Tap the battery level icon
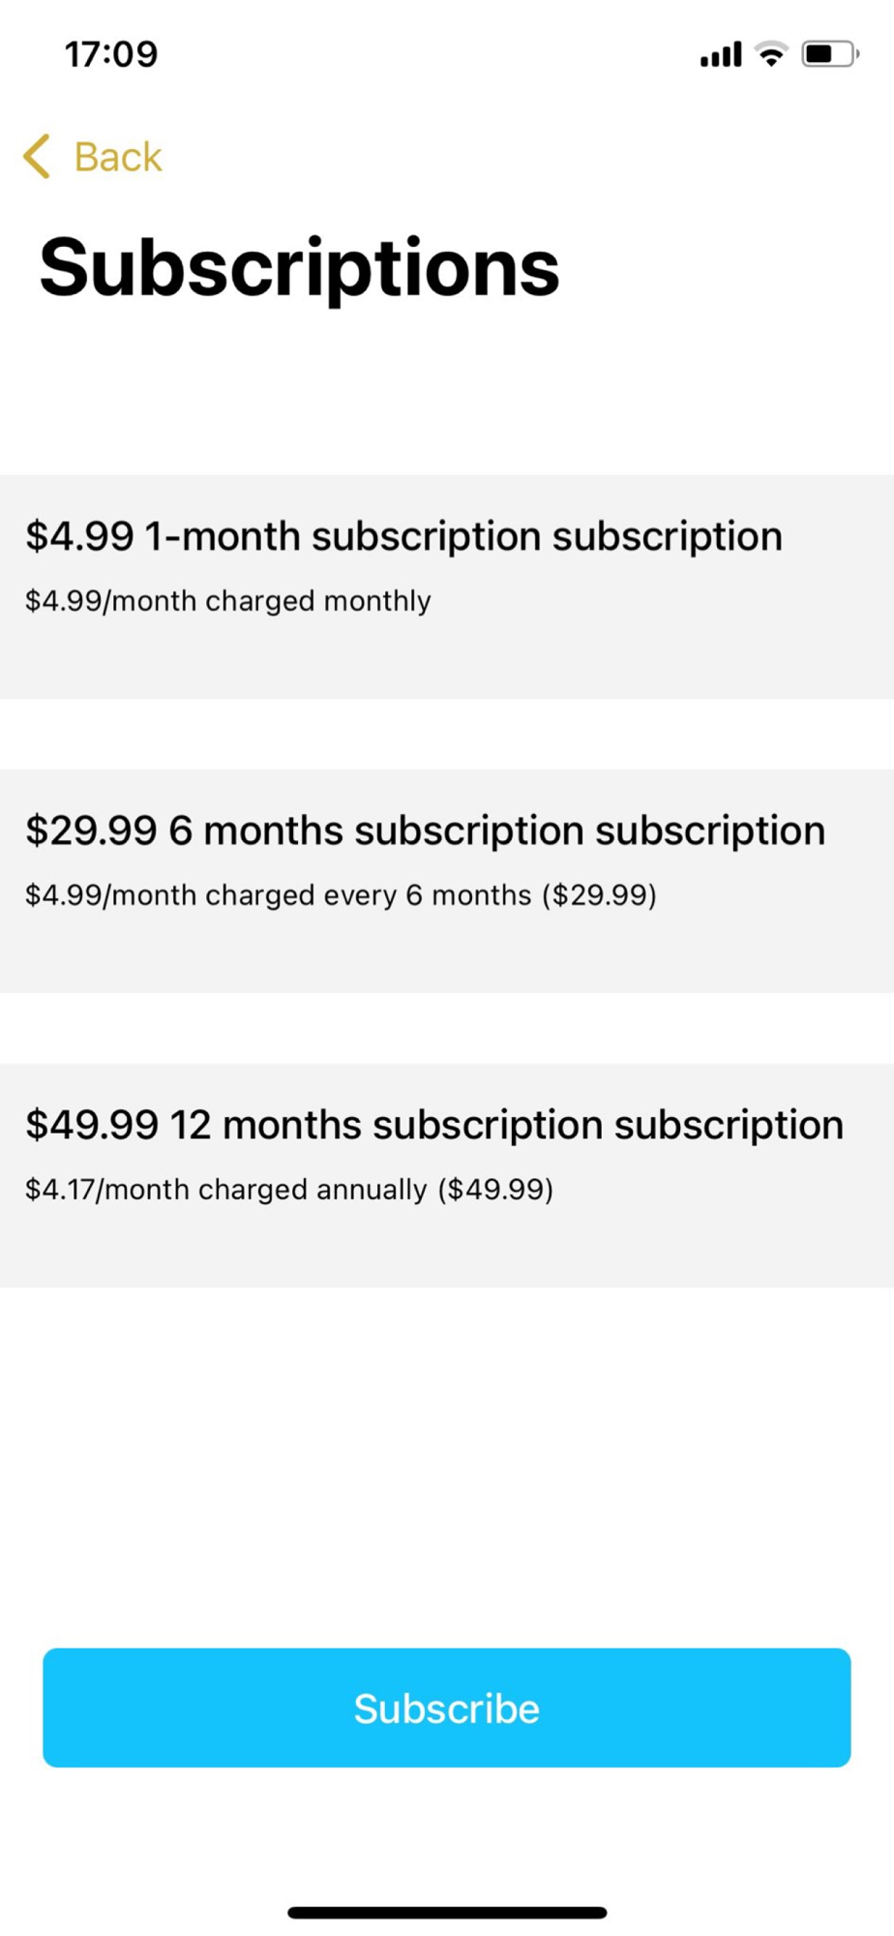Viewport: 894px width, 1936px height. (830, 54)
